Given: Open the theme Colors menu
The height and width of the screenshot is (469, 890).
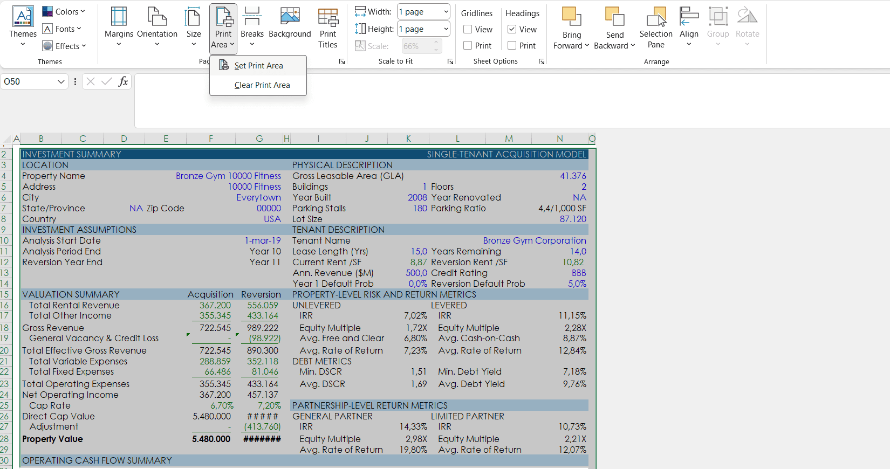Looking at the screenshot, I should 64,12.
